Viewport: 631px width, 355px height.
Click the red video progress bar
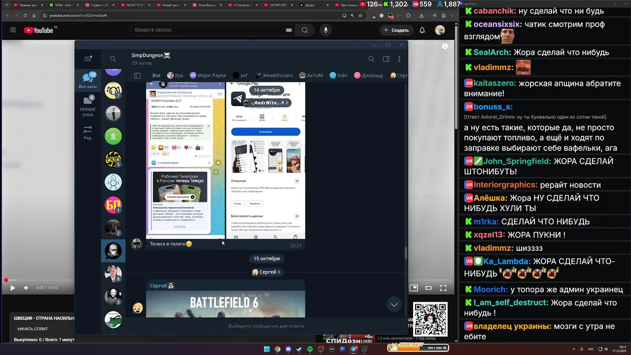click(6, 280)
